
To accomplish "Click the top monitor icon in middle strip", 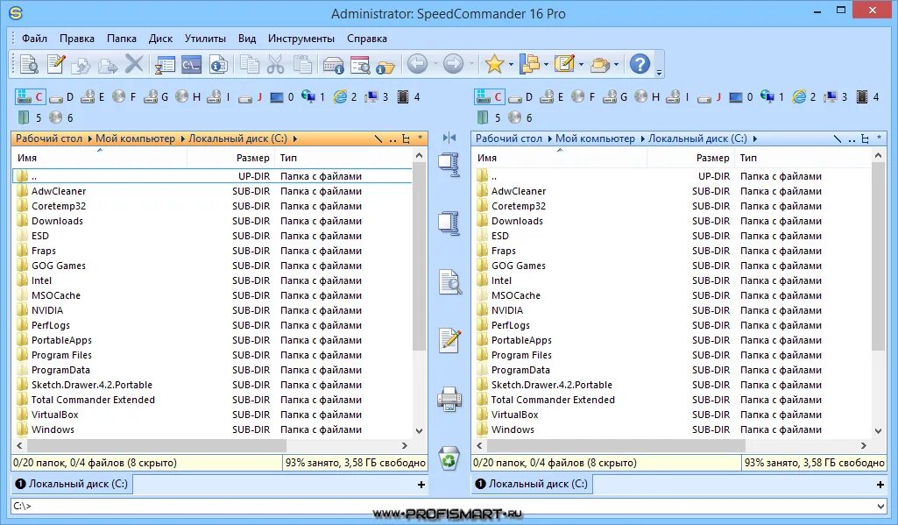I will (x=449, y=165).
